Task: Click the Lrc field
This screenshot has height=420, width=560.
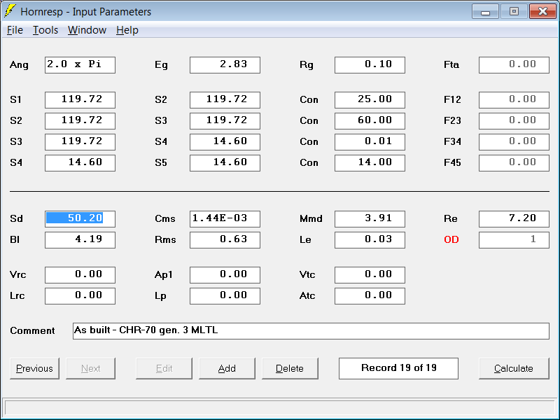Action: [80, 296]
